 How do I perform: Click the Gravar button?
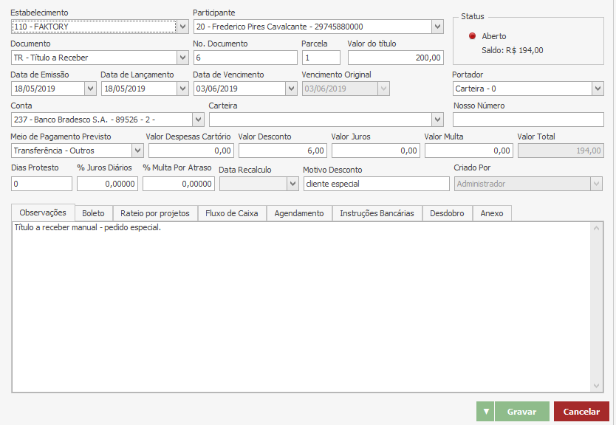(x=521, y=412)
